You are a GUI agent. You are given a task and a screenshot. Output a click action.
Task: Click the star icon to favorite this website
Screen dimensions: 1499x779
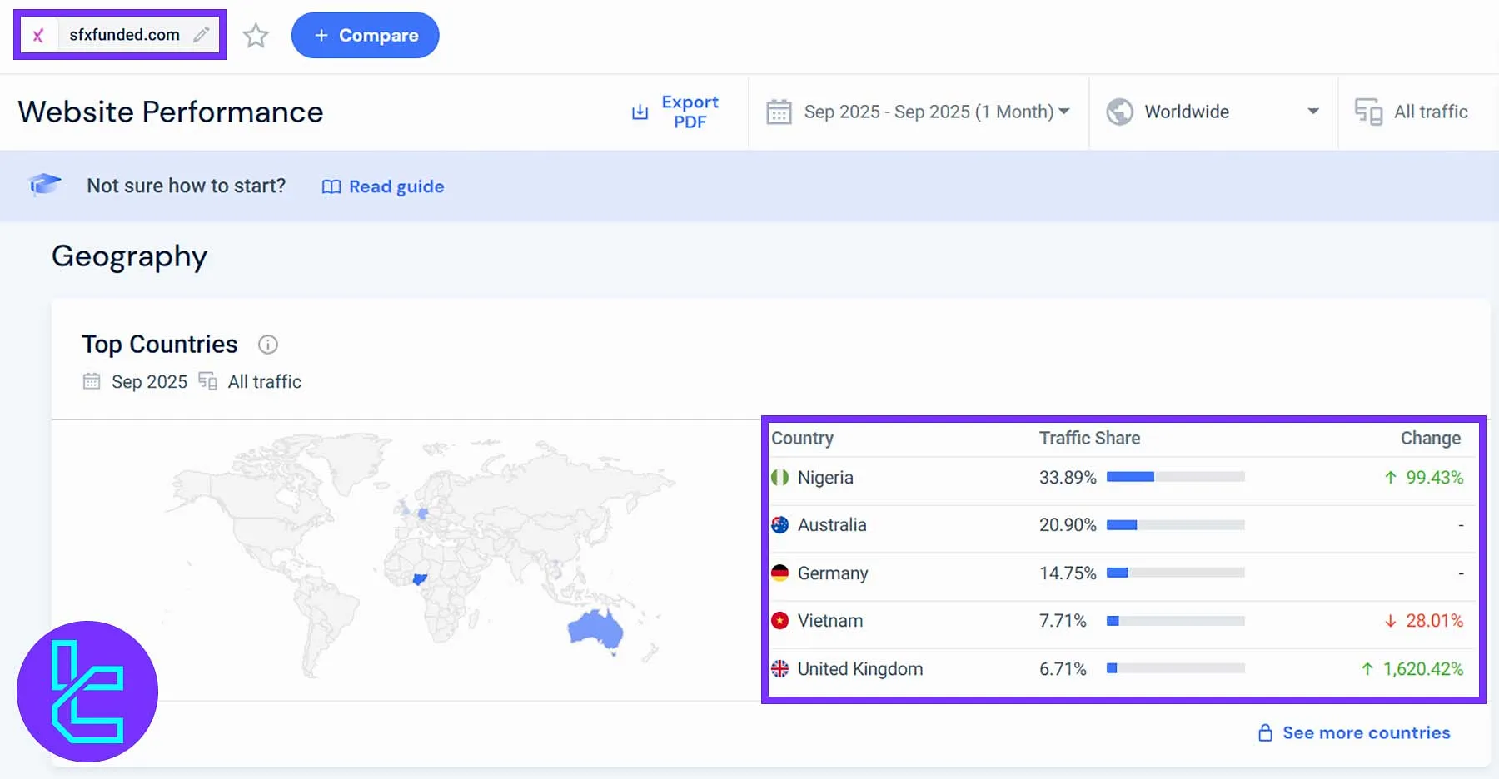coord(256,35)
